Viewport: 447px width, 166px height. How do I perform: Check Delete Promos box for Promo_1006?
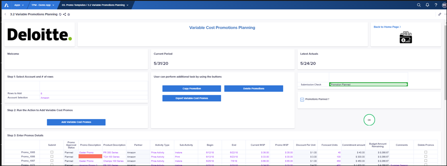426,157
